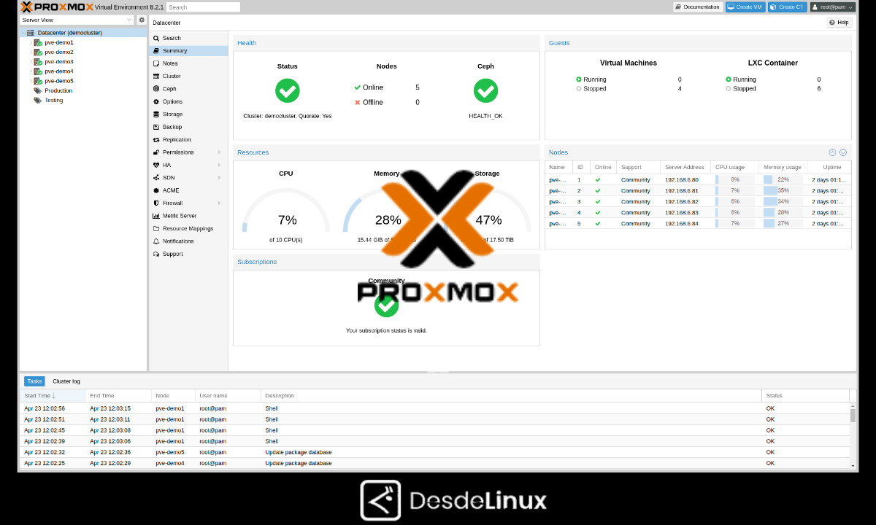The image size is (876, 525).
Task: Open the Search menu entry
Action: pyautogui.click(x=188, y=38)
